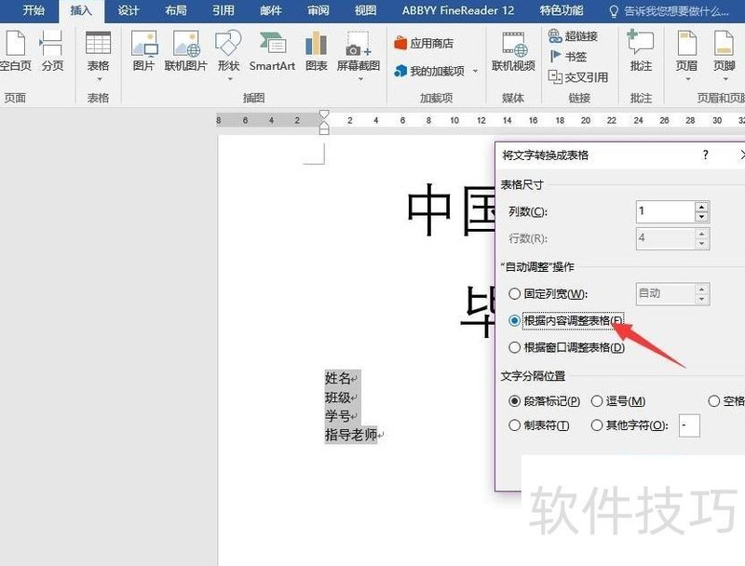Click the Table (表格) insert icon
This screenshot has width=745, height=566.
pyautogui.click(x=98, y=50)
